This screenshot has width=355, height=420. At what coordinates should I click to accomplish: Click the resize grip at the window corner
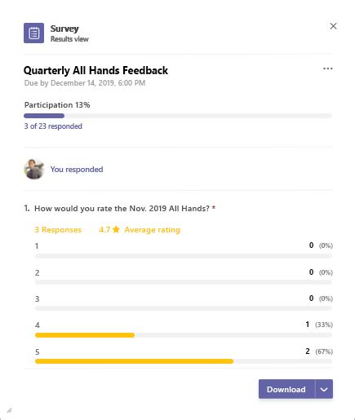tap(9, 410)
